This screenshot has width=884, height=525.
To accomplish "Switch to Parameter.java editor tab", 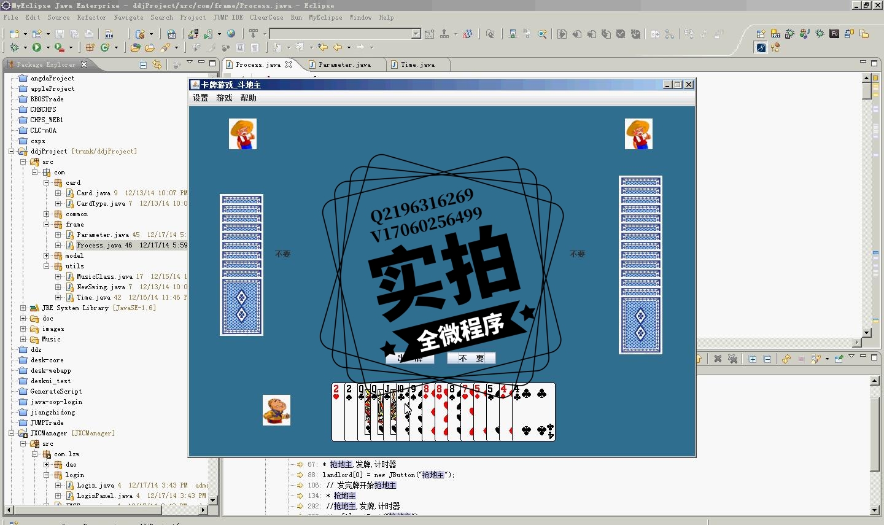I will click(344, 64).
